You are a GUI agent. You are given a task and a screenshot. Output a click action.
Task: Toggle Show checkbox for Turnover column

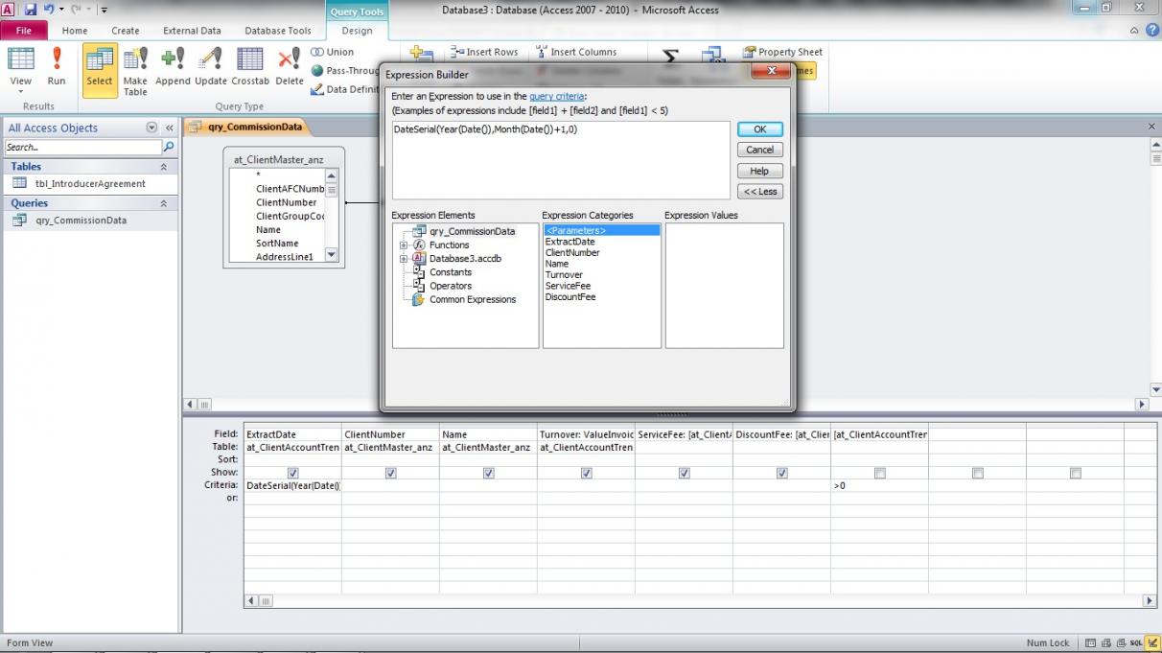click(x=587, y=473)
